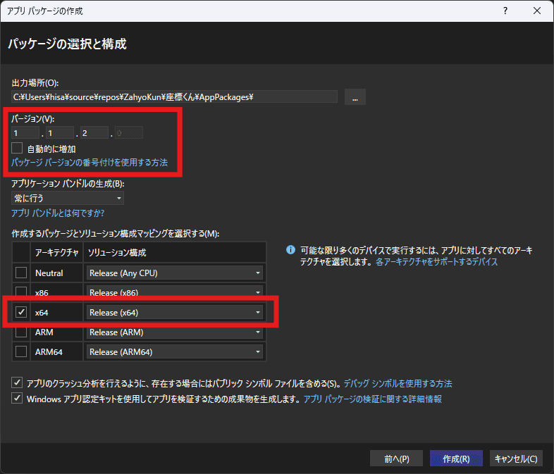Toggle the public symbol files checkbox
This screenshot has width=554, height=474.
(x=17, y=382)
